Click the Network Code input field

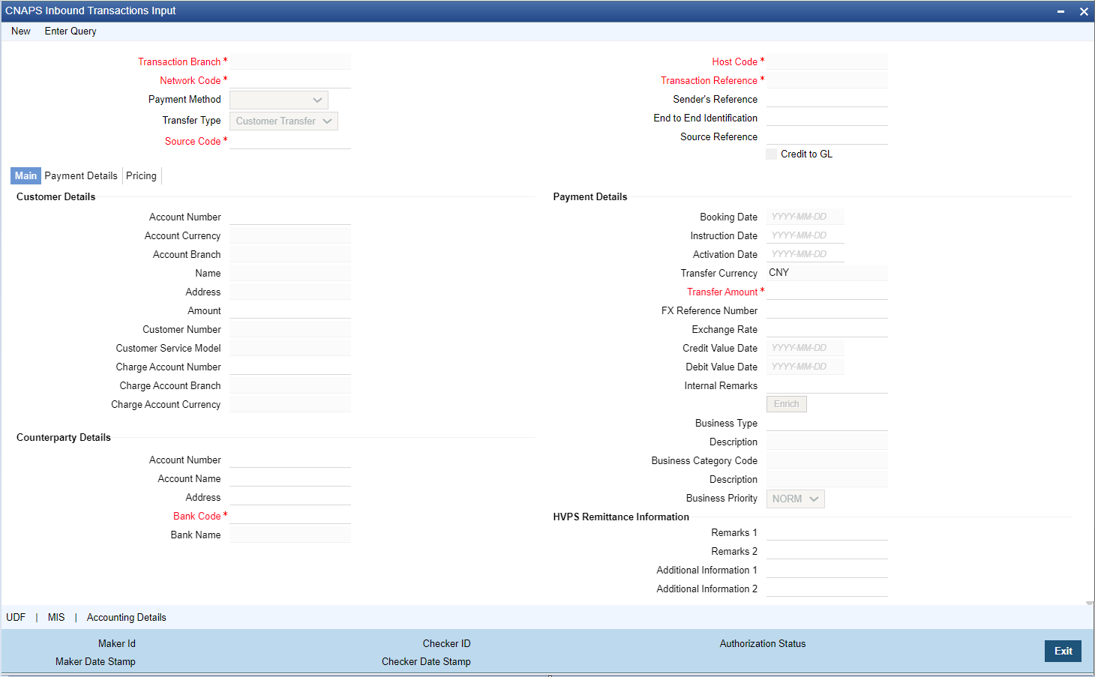pos(290,80)
